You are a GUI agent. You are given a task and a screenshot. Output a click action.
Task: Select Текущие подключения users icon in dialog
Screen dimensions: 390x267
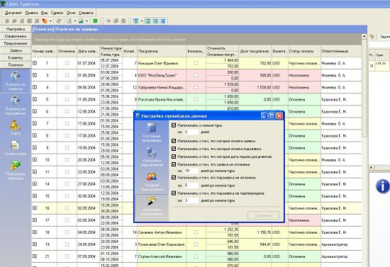pyautogui.click(x=152, y=176)
